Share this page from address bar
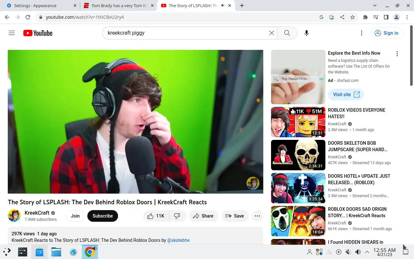The width and height of the screenshot is (414, 259). coord(342,17)
